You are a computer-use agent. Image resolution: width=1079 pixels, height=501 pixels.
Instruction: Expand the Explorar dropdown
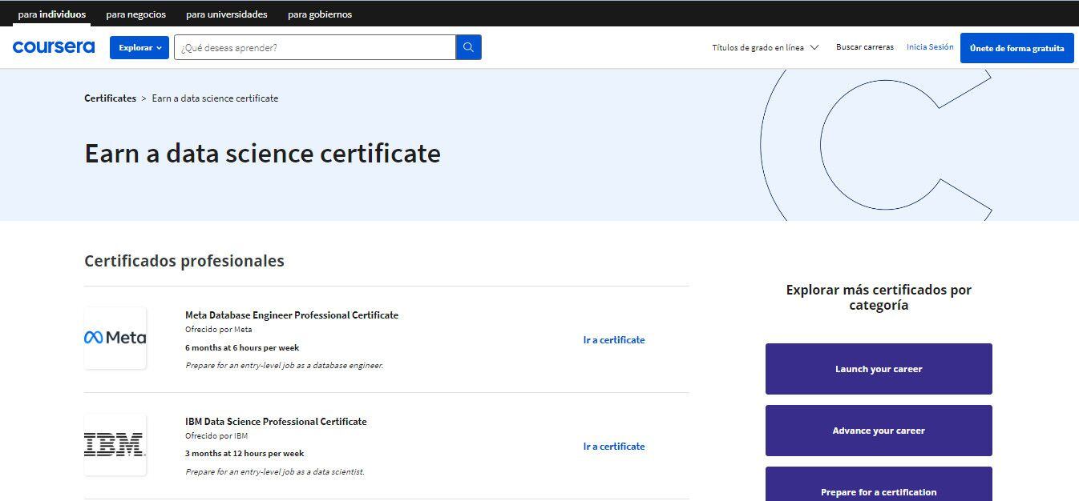click(x=139, y=47)
